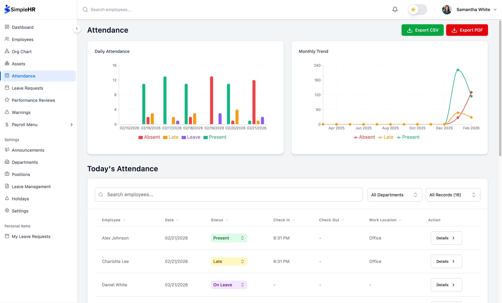Go to Performance Reviews

click(x=33, y=100)
